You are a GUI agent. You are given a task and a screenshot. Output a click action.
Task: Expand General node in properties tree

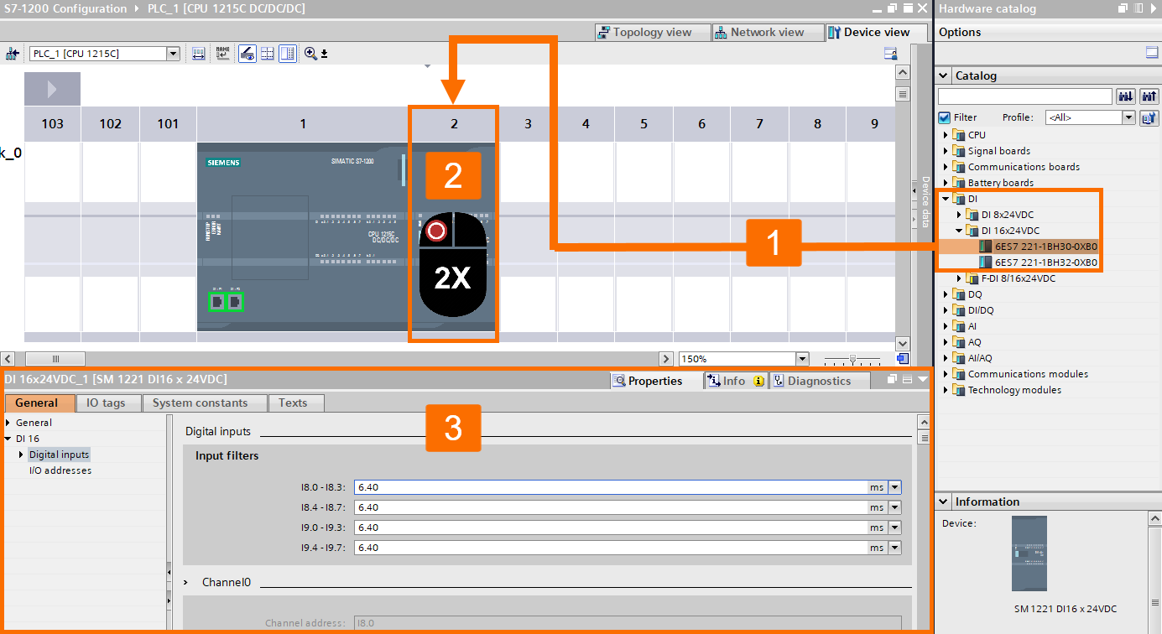8,423
